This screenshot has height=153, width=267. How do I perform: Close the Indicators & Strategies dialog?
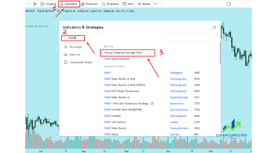[x=214, y=27]
